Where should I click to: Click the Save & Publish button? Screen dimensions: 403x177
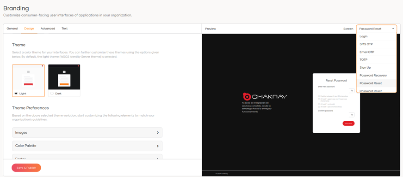click(x=26, y=168)
